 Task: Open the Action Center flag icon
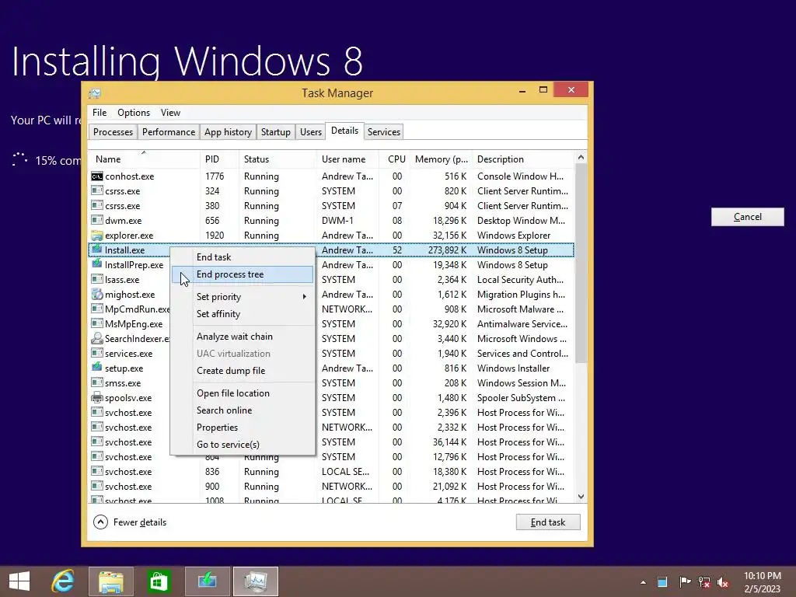[x=685, y=581]
